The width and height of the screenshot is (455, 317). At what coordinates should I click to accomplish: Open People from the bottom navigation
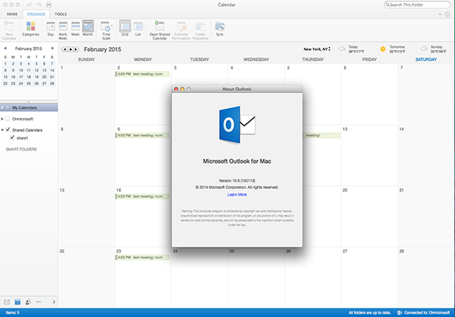28,302
